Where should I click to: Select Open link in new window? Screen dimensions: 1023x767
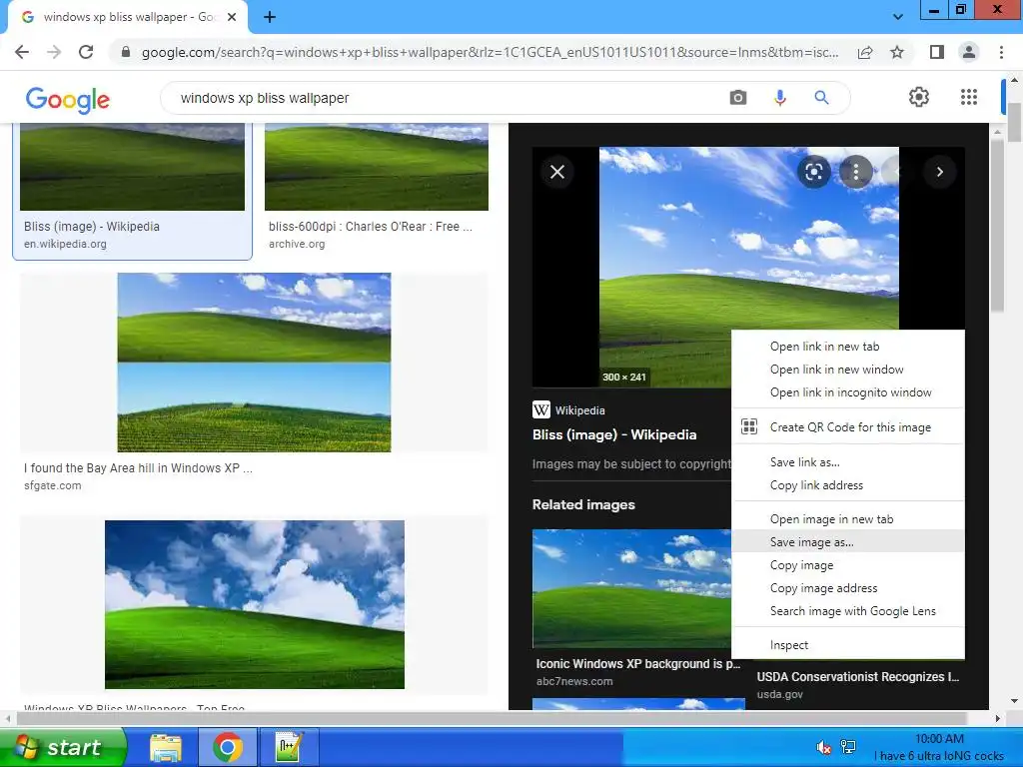tap(847, 370)
